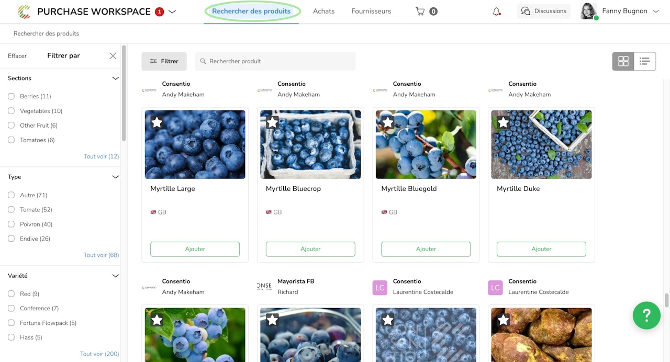The height and width of the screenshot is (362, 670).
Task: Show all 68 types via Tout voir
Action: (102, 255)
